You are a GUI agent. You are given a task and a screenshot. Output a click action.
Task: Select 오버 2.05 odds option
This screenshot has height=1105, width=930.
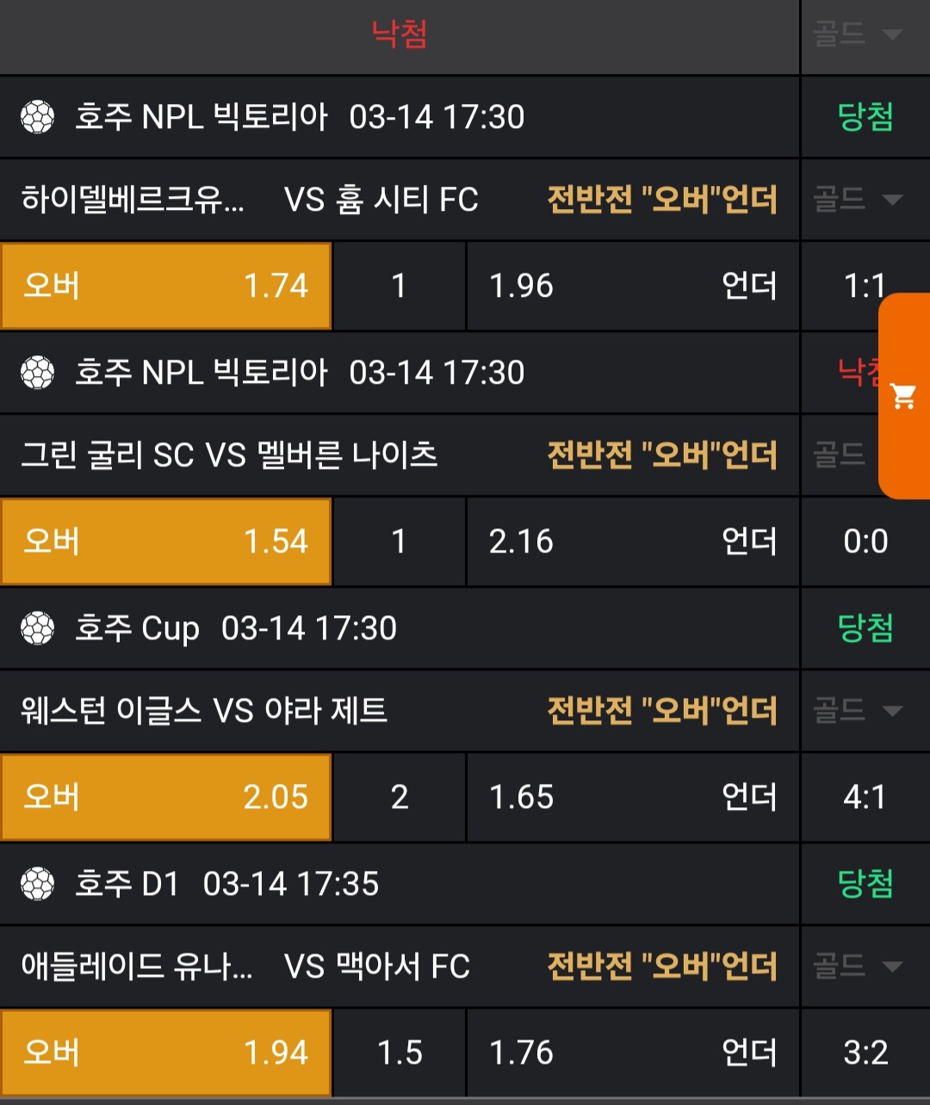(166, 797)
